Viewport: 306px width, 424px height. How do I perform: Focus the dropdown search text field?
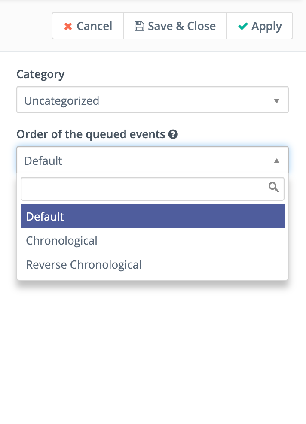[153, 189]
